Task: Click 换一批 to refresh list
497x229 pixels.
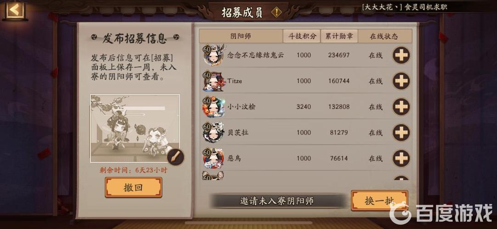Action: tap(379, 201)
